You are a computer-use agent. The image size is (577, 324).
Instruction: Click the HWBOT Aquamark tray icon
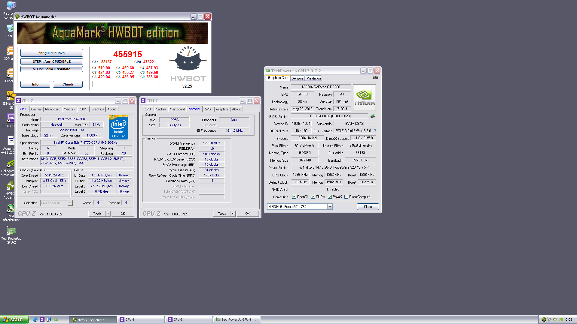(544, 319)
